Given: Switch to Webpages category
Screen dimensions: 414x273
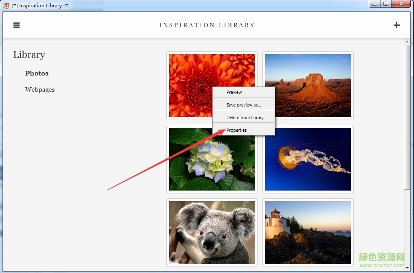Looking at the screenshot, I should coord(40,90).
